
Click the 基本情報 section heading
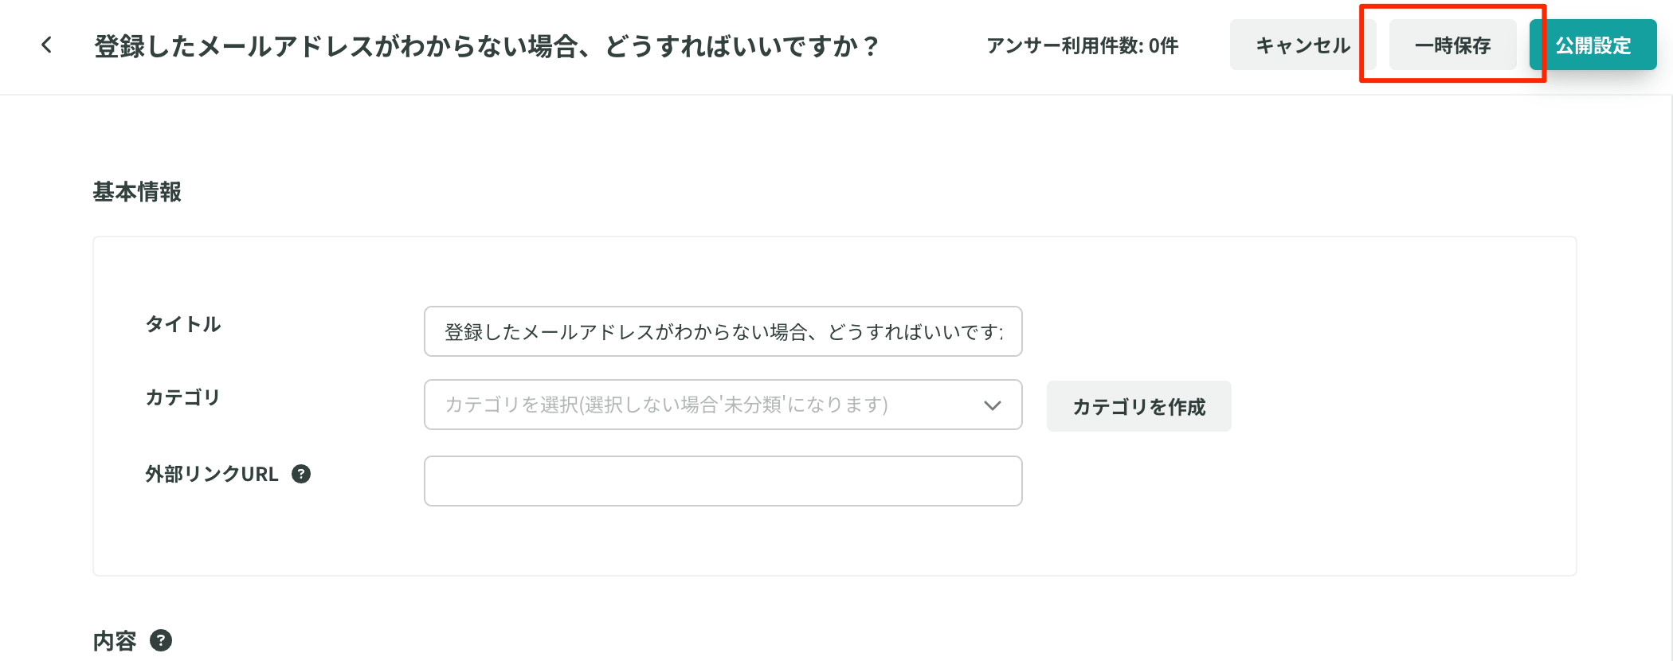coord(137,192)
